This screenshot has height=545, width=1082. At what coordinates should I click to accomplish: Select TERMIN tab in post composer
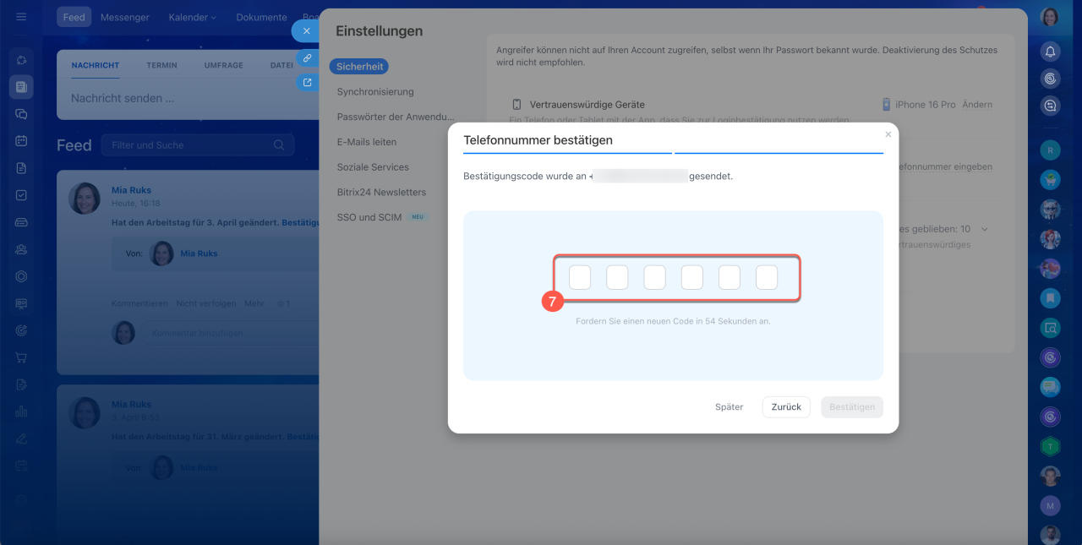coord(161,65)
